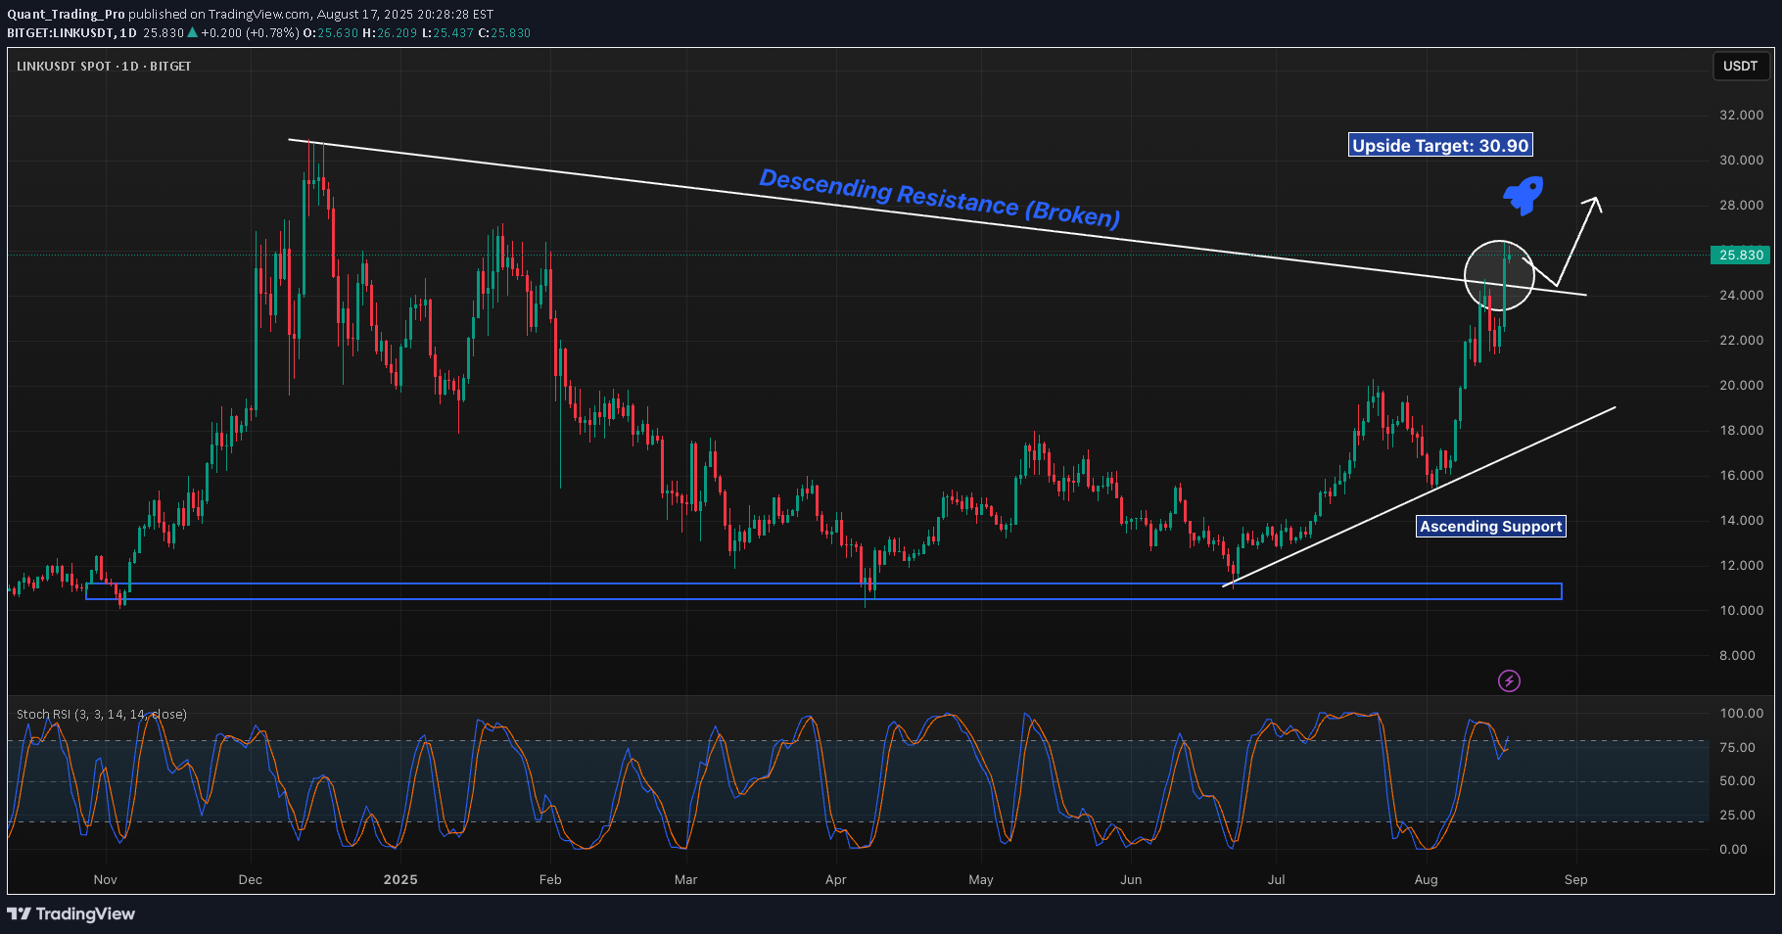Viewport: 1782px width, 934px height.
Task: Click the purple lightning bolt icon
Action: (x=1509, y=680)
